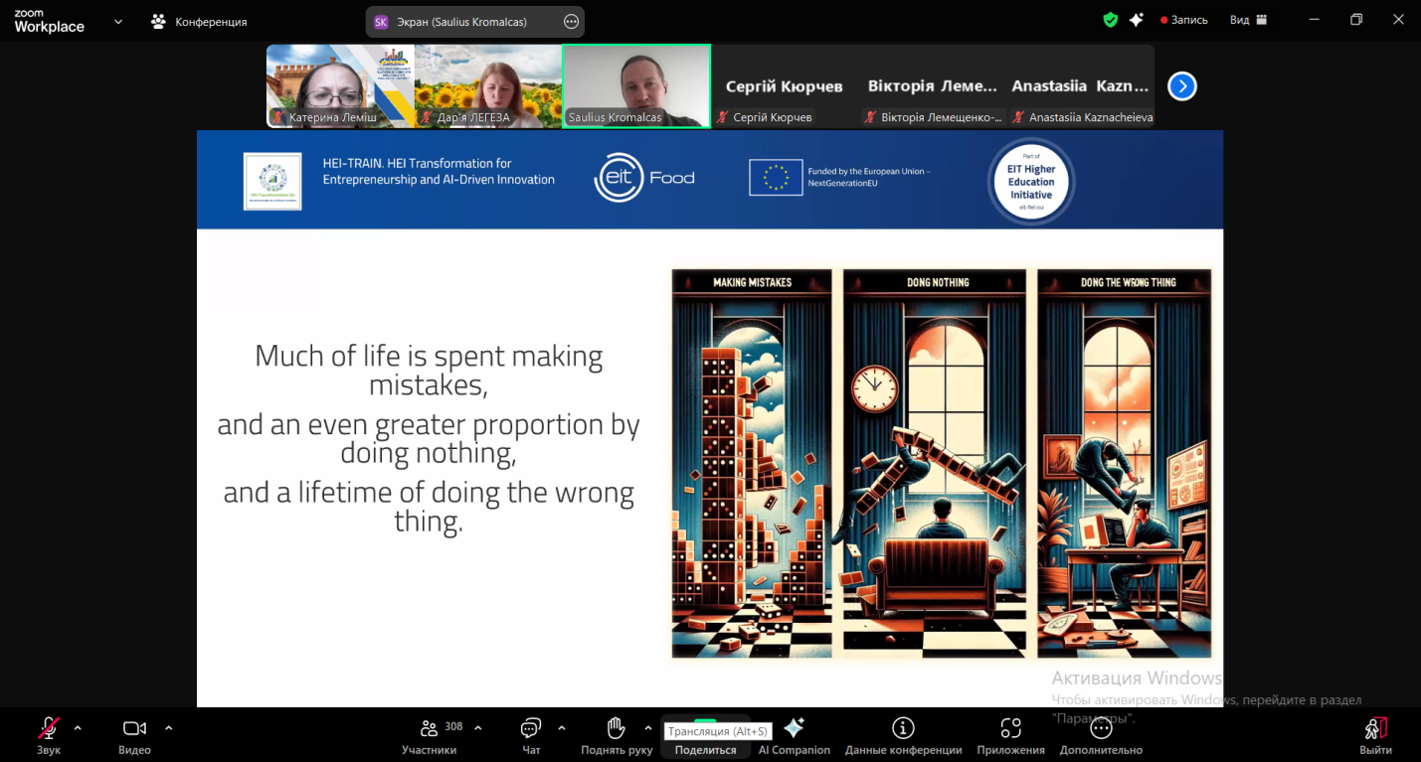The height and width of the screenshot is (762, 1421).
Task: Click the AI Companion sparkle icon at top
Action: coord(1136,20)
